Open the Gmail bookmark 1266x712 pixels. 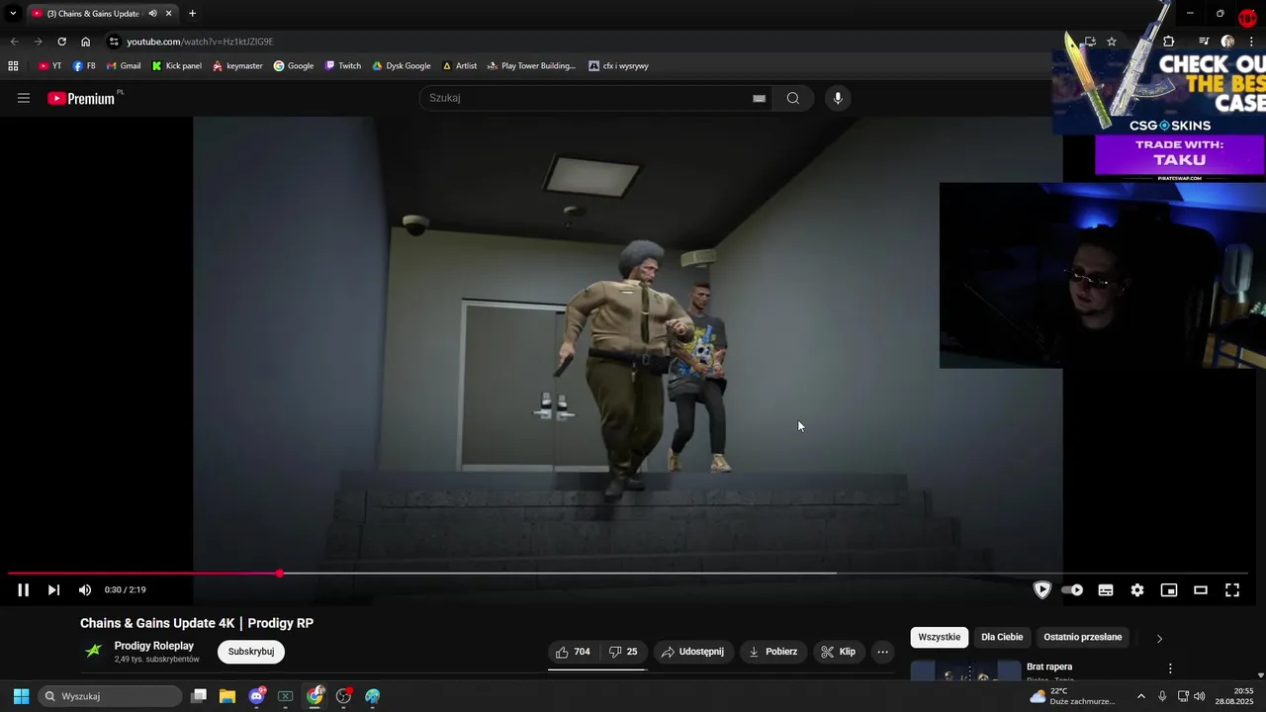[124, 66]
